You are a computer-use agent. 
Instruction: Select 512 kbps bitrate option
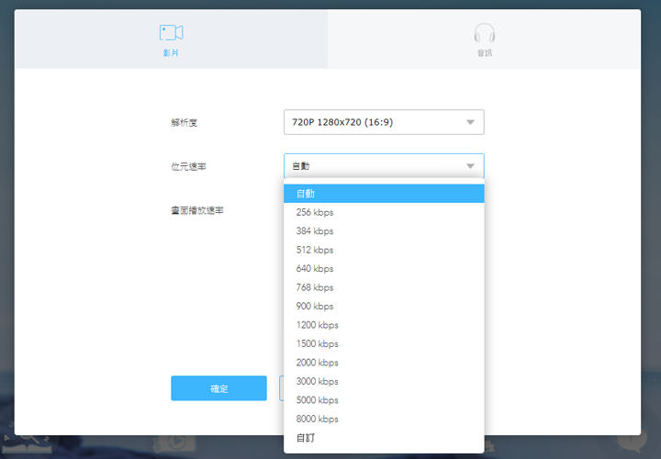[384, 250]
